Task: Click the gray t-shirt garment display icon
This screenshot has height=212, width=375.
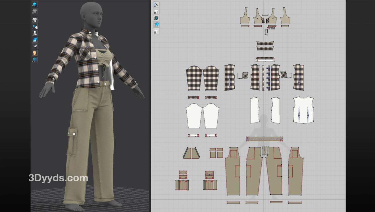Action: pyautogui.click(x=35, y=11)
